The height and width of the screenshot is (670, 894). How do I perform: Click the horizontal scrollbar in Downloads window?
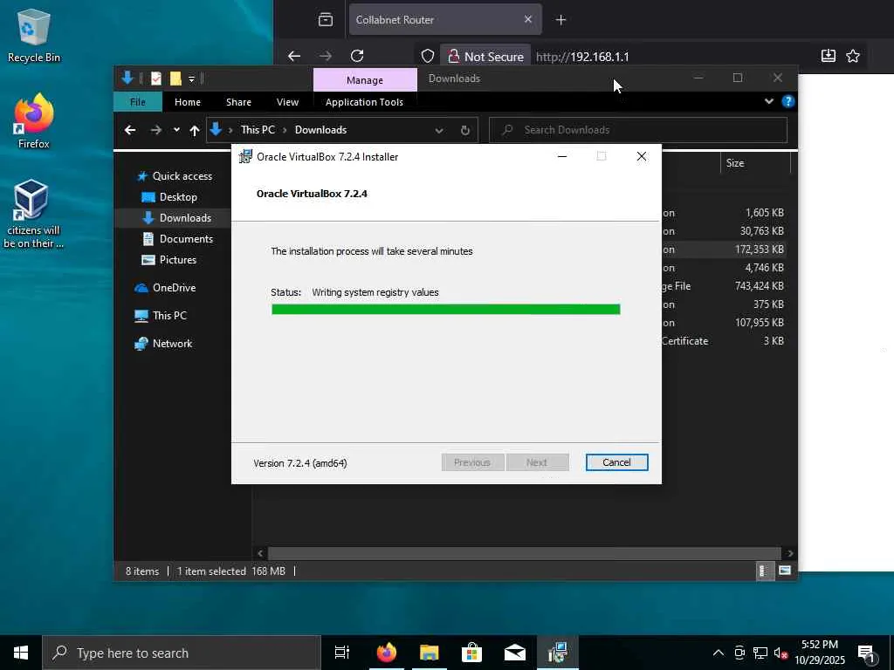click(524, 553)
